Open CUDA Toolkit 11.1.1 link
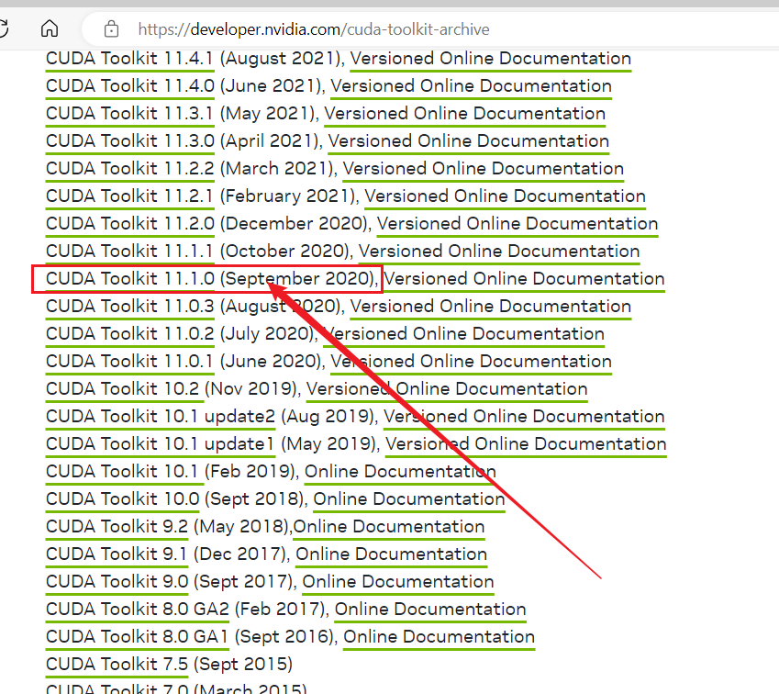Screen dimensions: 779x694 point(129,251)
